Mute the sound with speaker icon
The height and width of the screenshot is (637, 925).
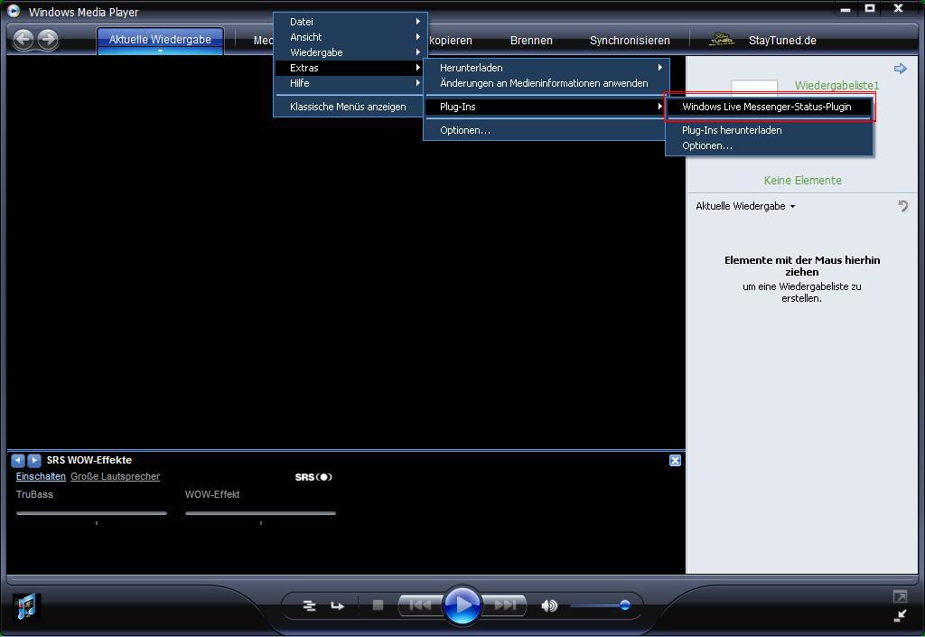pos(549,605)
